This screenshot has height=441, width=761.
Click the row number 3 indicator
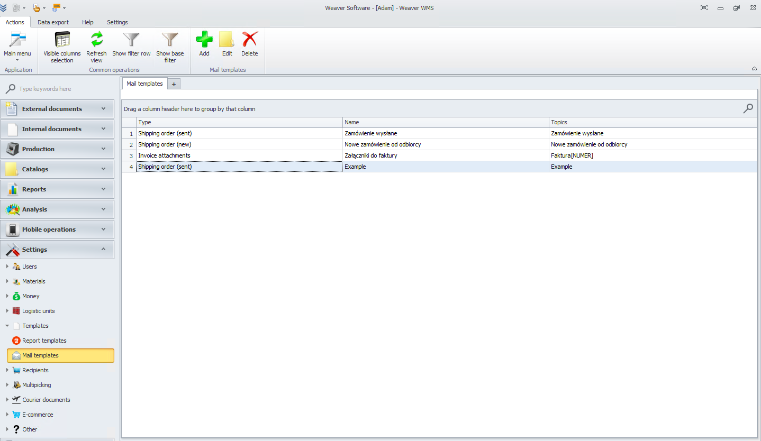[129, 155]
